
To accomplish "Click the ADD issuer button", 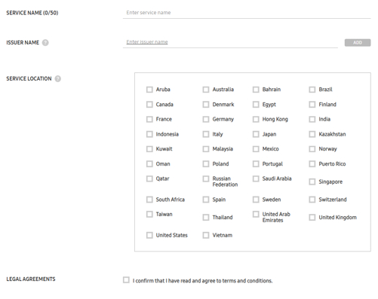I will coord(358,43).
